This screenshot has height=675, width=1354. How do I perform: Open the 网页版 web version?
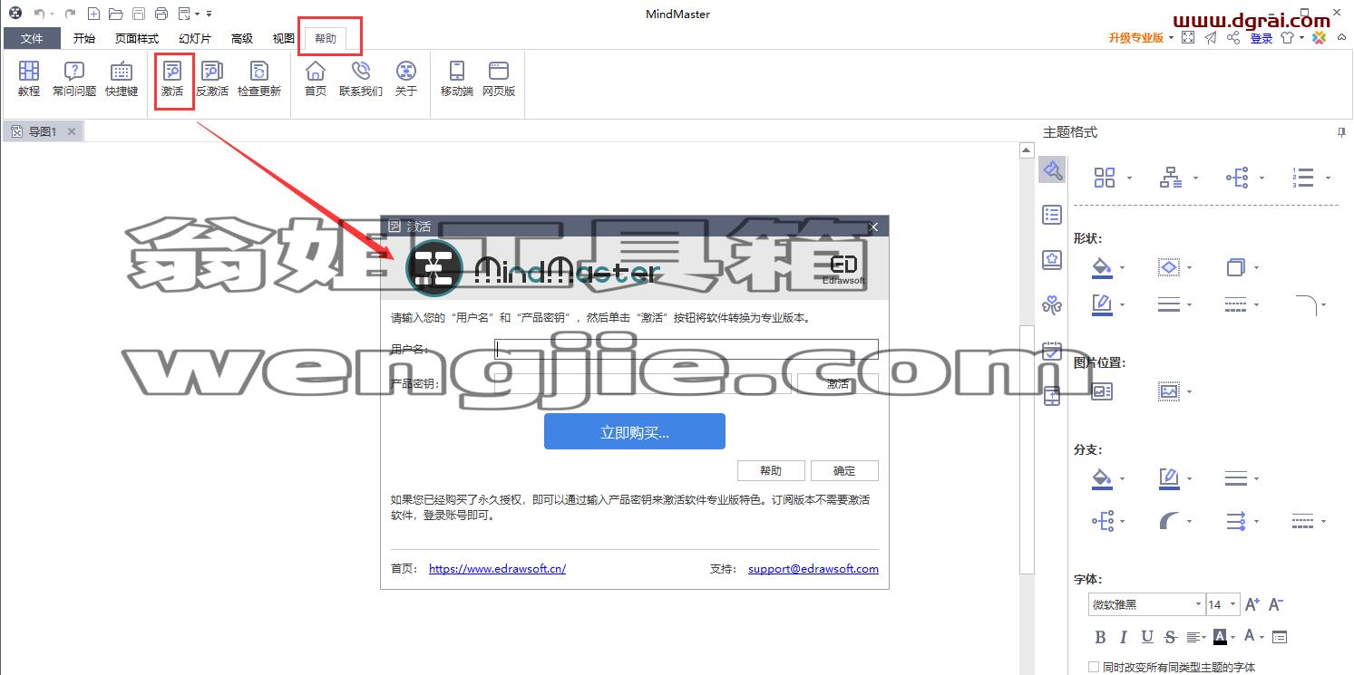pyautogui.click(x=499, y=79)
